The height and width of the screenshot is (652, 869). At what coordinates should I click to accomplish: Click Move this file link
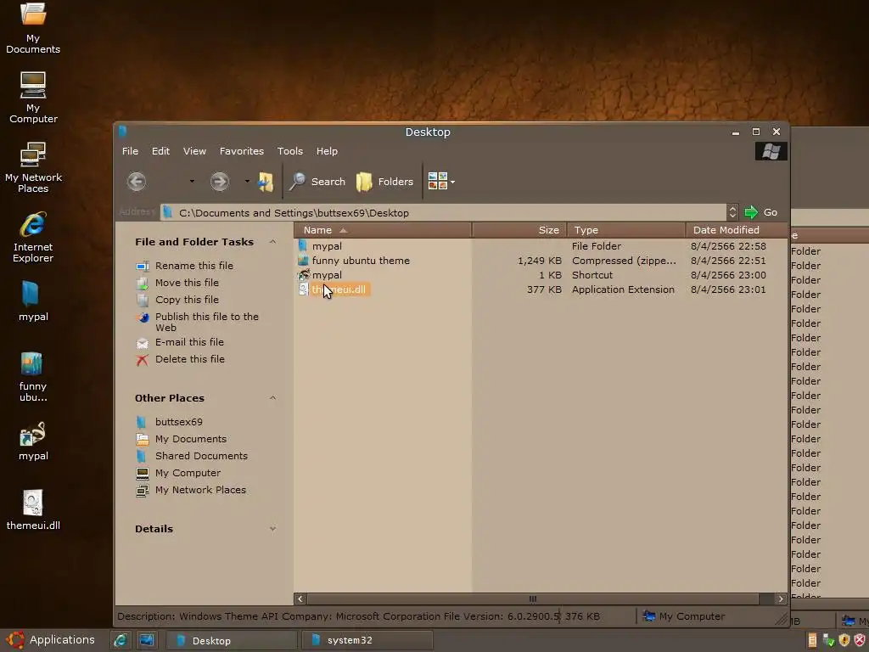click(x=187, y=283)
